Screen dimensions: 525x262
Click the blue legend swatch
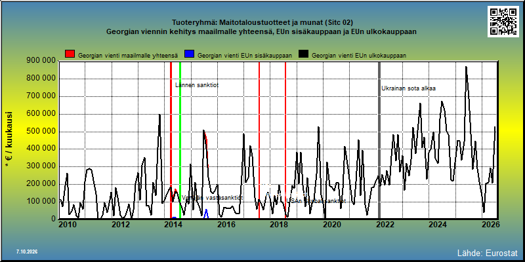pyautogui.click(x=190, y=54)
